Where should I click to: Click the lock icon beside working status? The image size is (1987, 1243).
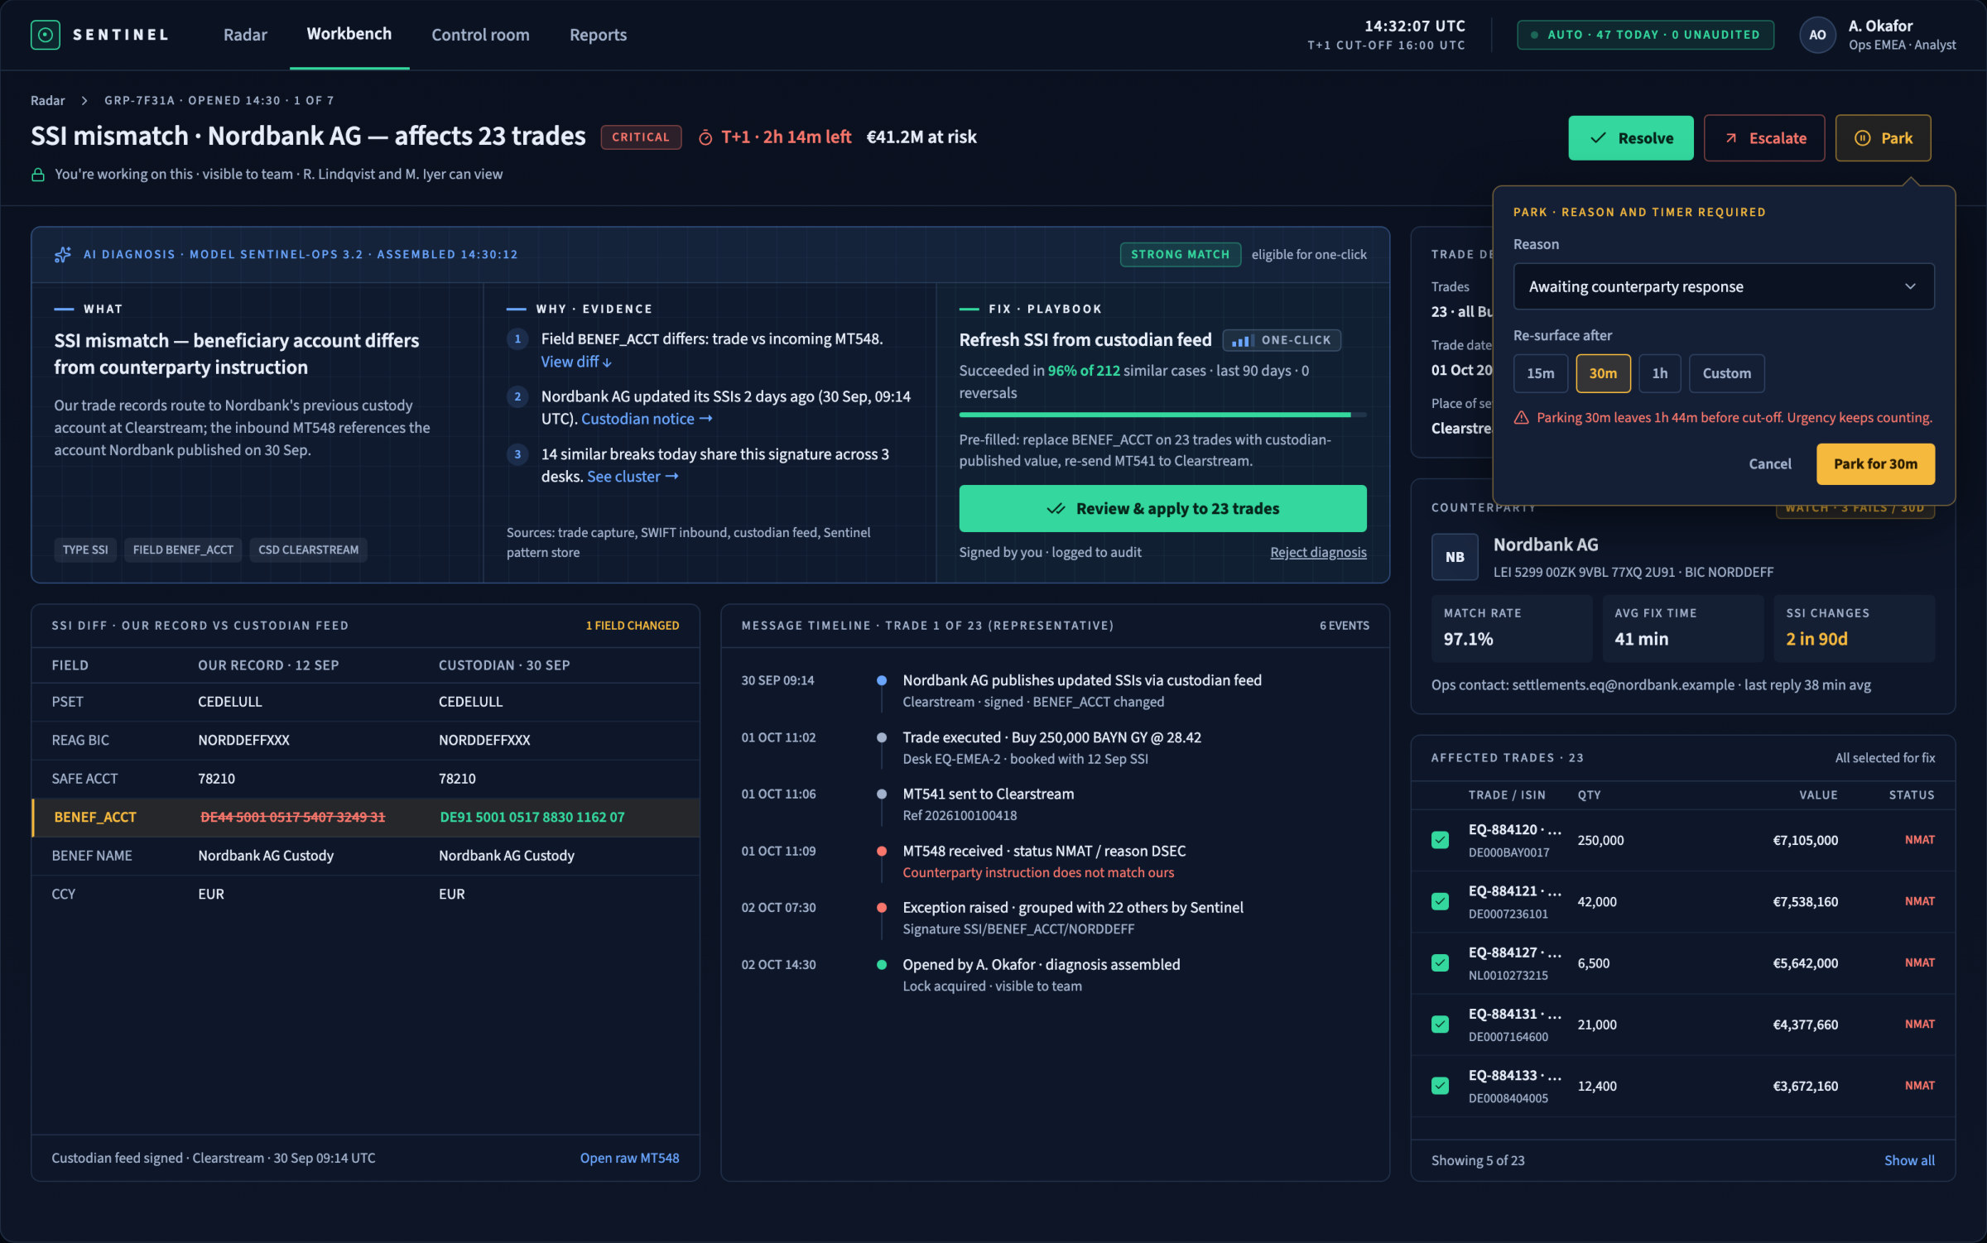[x=38, y=175]
